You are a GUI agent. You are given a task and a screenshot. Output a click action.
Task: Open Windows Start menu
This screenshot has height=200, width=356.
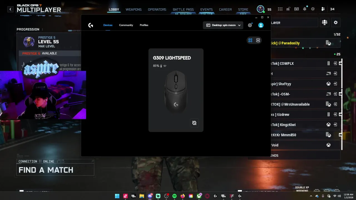pos(117,196)
